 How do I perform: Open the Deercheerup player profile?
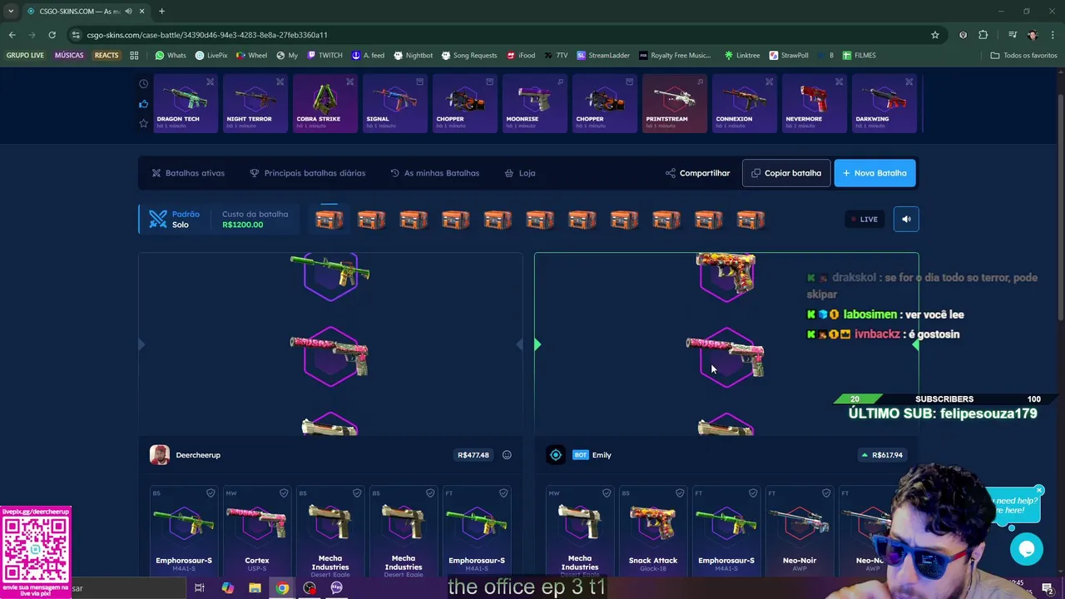[186, 455]
